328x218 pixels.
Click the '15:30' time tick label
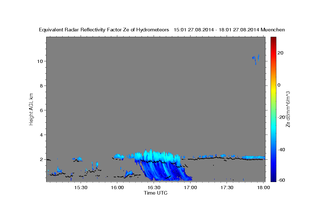pyautogui.click(x=81, y=187)
